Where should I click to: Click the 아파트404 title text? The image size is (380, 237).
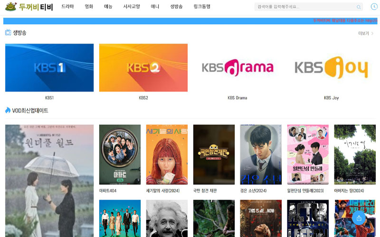click(x=108, y=191)
